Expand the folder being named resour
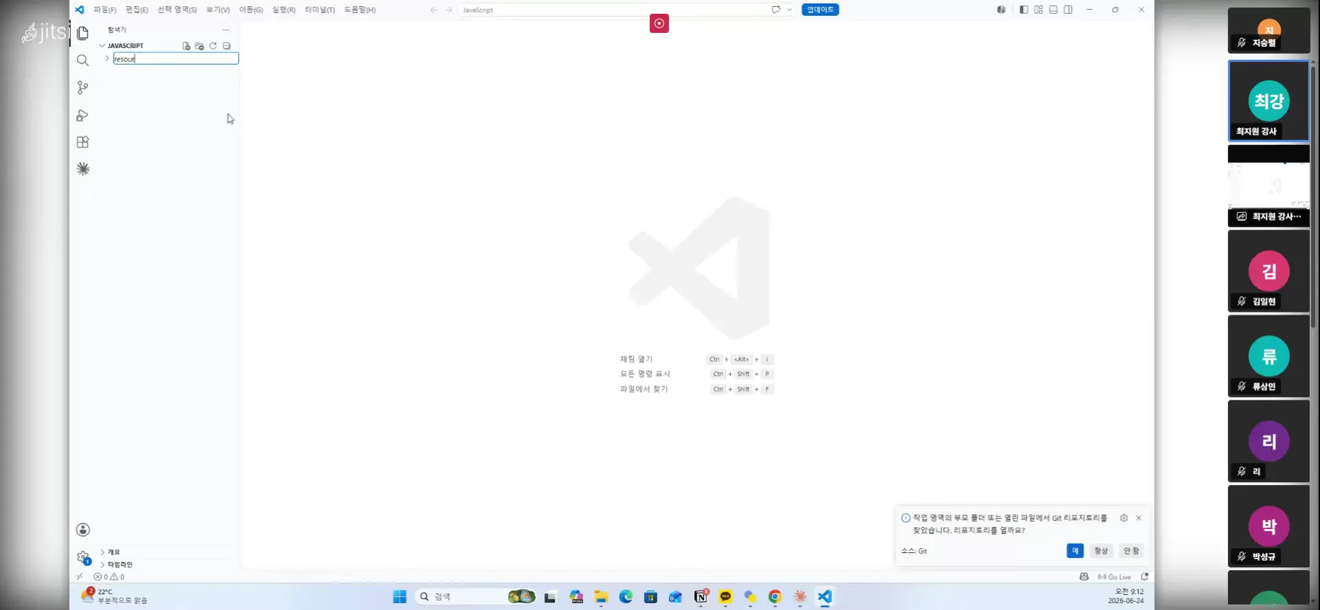Screen dimensions: 1320x610 pyautogui.click(x=107, y=58)
